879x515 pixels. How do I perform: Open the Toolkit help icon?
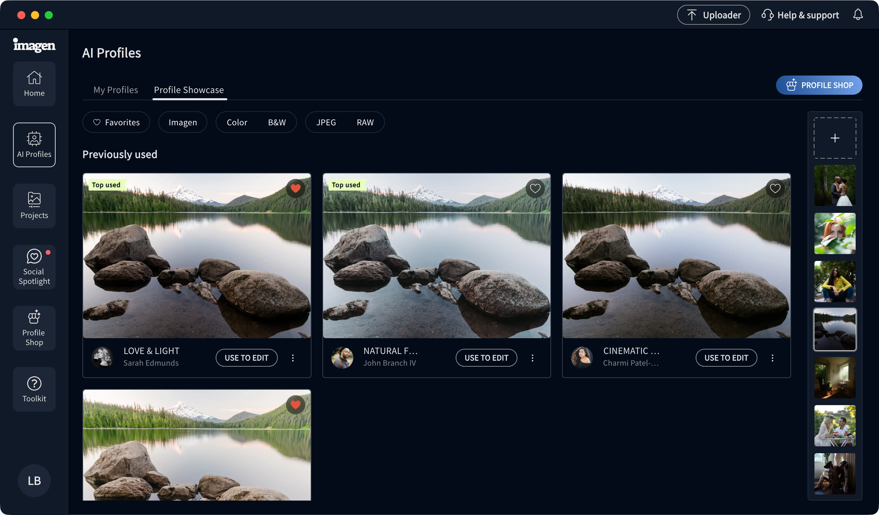tap(34, 389)
